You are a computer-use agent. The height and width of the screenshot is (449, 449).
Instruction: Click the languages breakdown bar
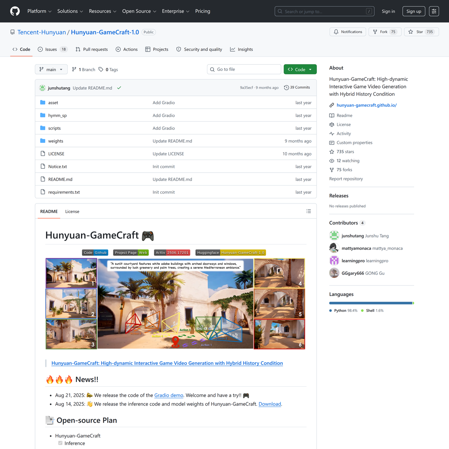(x=371, y=303)
